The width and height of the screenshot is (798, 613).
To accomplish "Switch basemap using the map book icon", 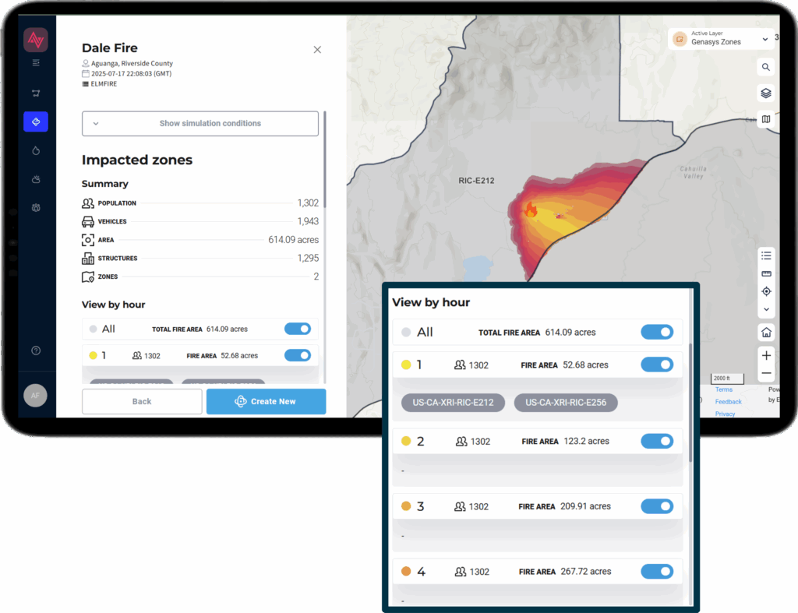I will click(x=766, y=119).
